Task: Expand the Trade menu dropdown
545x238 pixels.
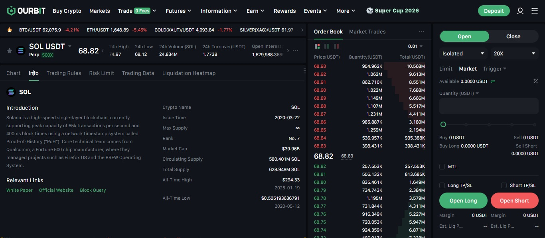Action: 137,11
